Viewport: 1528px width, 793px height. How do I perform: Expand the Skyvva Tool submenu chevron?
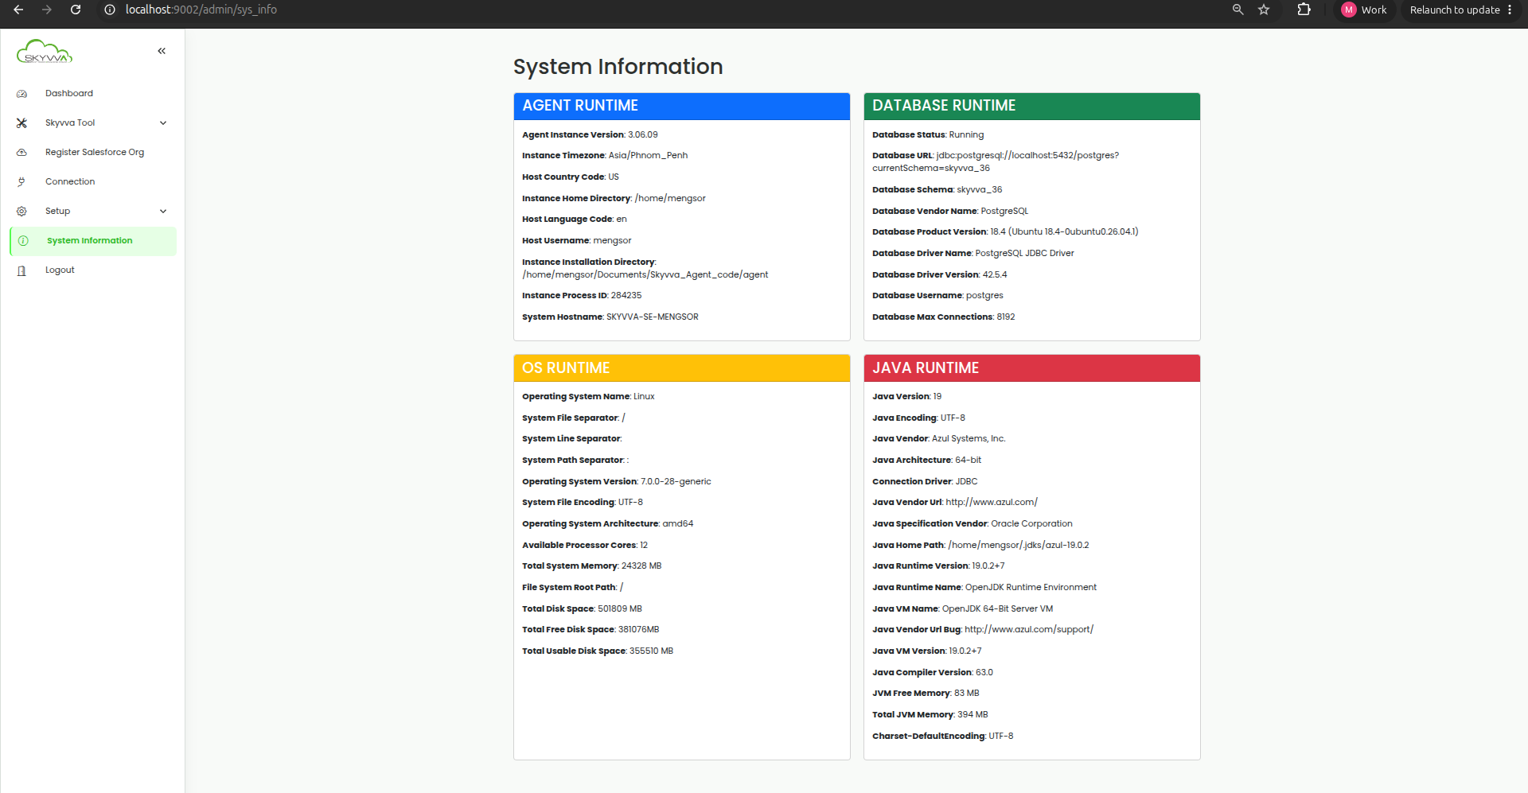coord(163,123)
